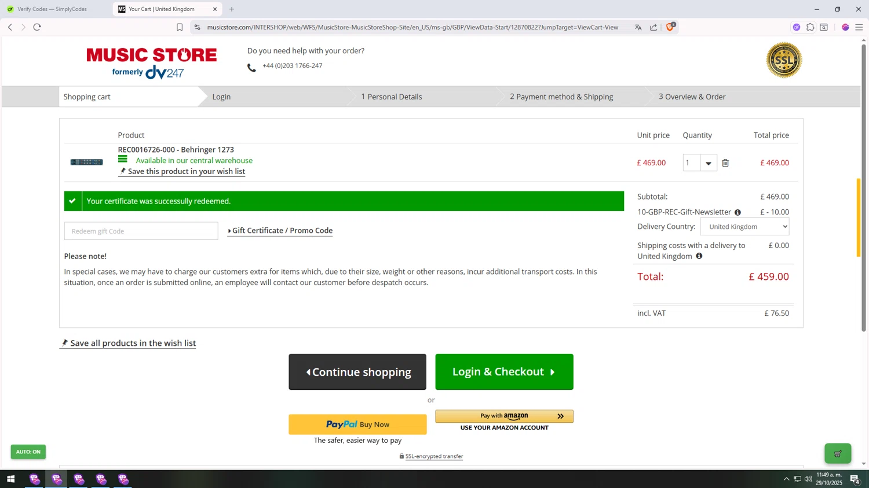Open the quantity dropdown arrow
The width and height of the screenshot is (869, 488).
coord(709,163)
